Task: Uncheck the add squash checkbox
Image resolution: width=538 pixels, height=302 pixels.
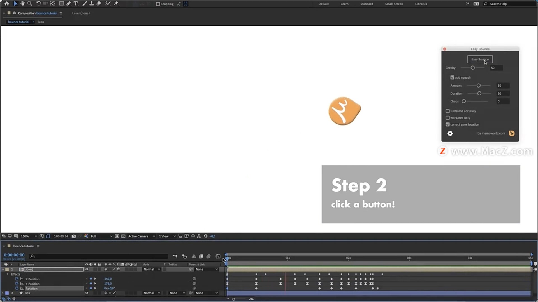Action: [x=452, y=77]
